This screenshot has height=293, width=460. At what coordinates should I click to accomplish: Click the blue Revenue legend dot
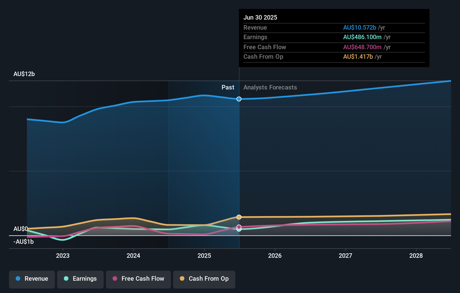tap(18, 279)
